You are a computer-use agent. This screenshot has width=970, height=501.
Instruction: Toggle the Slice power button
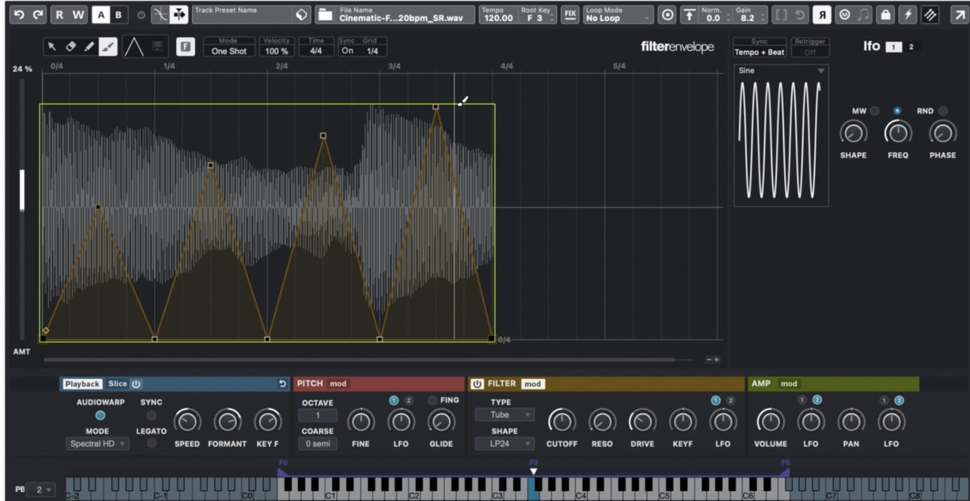[136, 384]
